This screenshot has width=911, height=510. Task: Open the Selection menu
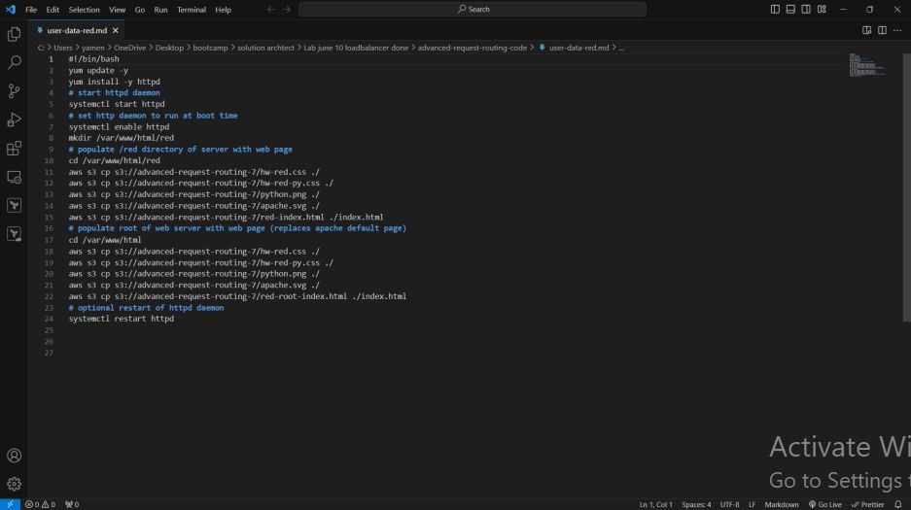[x=85, y=10]
